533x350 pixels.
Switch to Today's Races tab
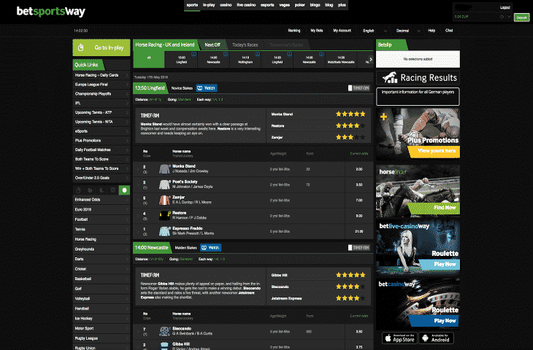[x=245, y=44]
